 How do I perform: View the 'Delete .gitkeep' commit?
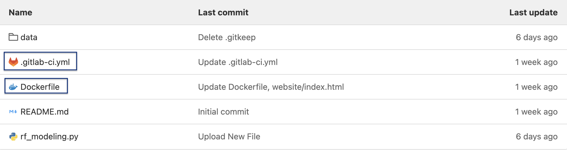point(227,37)
